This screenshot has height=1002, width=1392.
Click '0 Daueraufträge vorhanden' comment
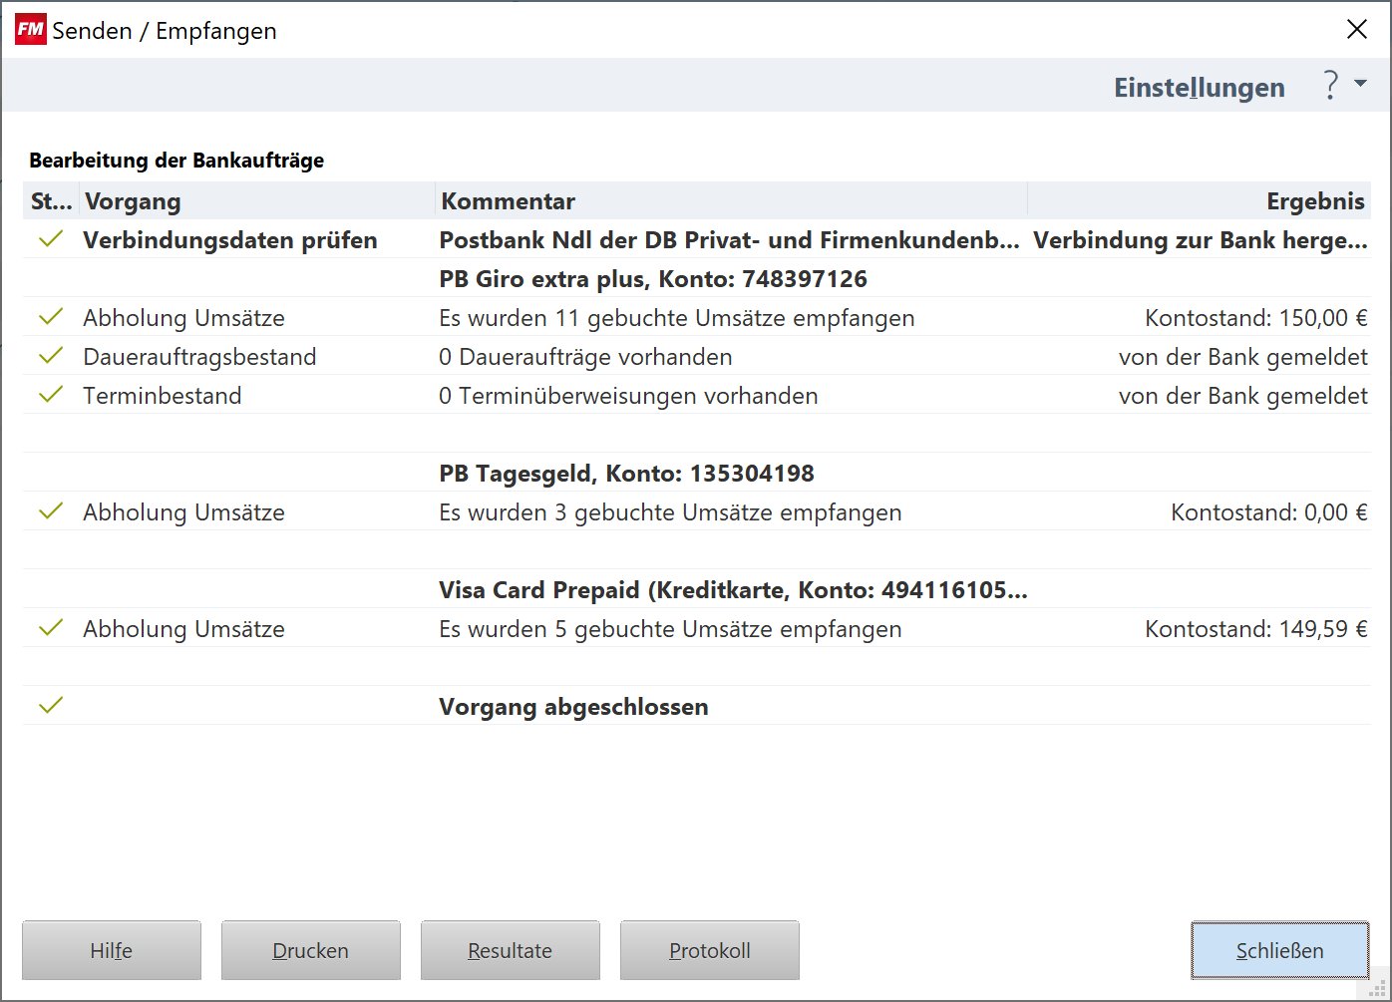(x=585, y=357)
